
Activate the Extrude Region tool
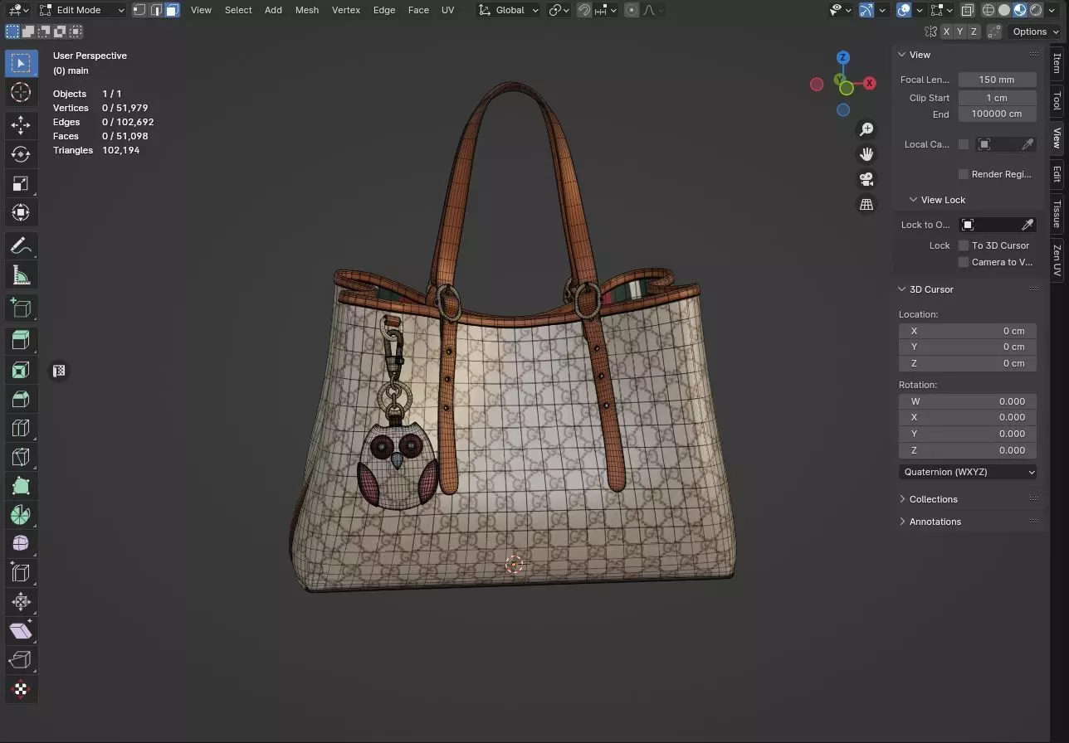point(21,340)
